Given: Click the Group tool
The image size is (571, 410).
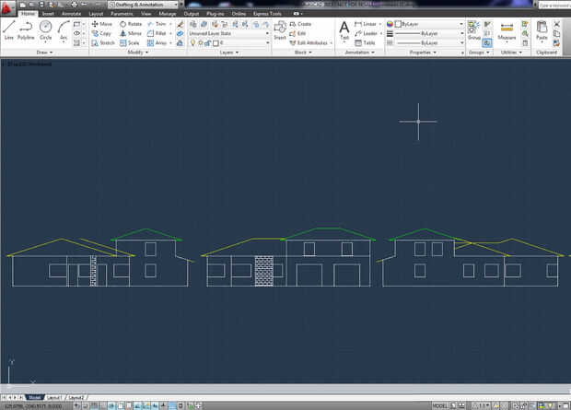Looking at the screenshot, I should click(473, 30).
